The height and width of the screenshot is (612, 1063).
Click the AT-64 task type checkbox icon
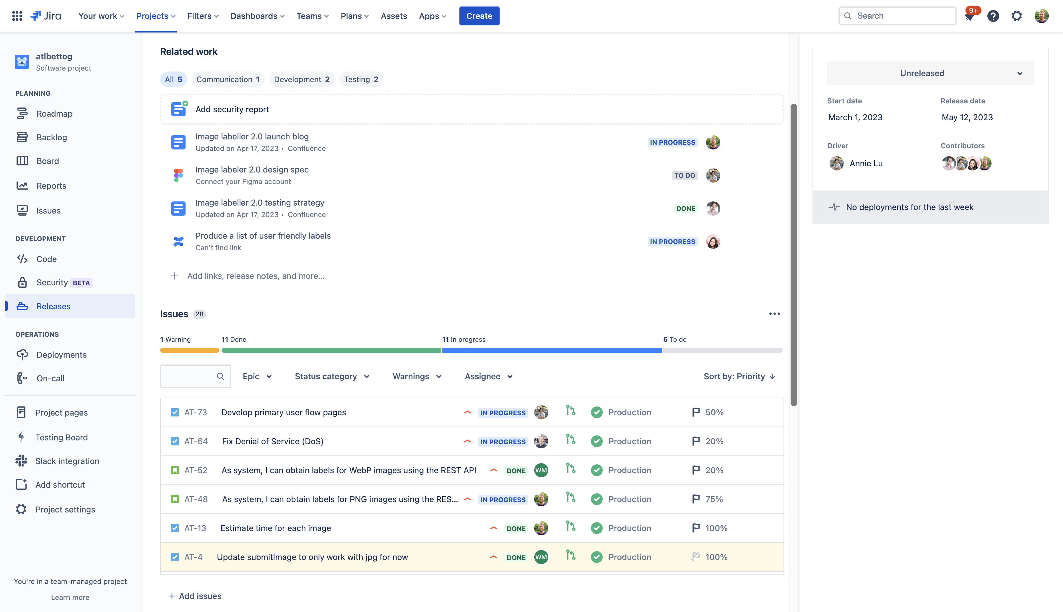(175, 441)
